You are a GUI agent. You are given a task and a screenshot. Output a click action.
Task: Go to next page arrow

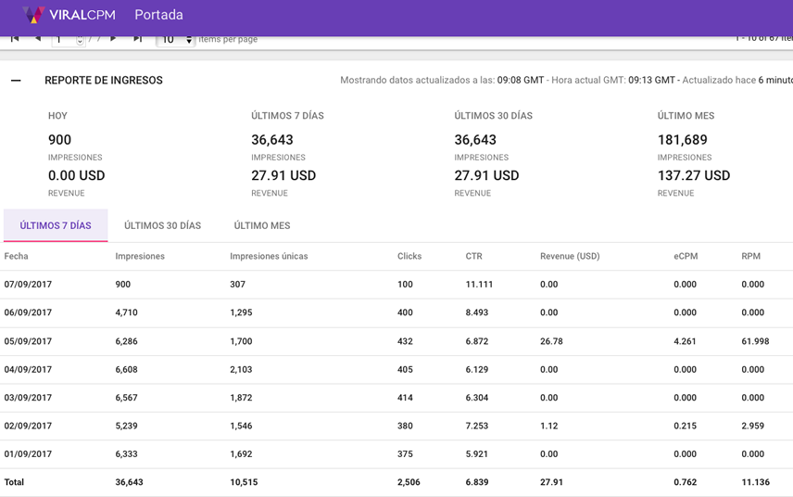[x=113, y=39]
